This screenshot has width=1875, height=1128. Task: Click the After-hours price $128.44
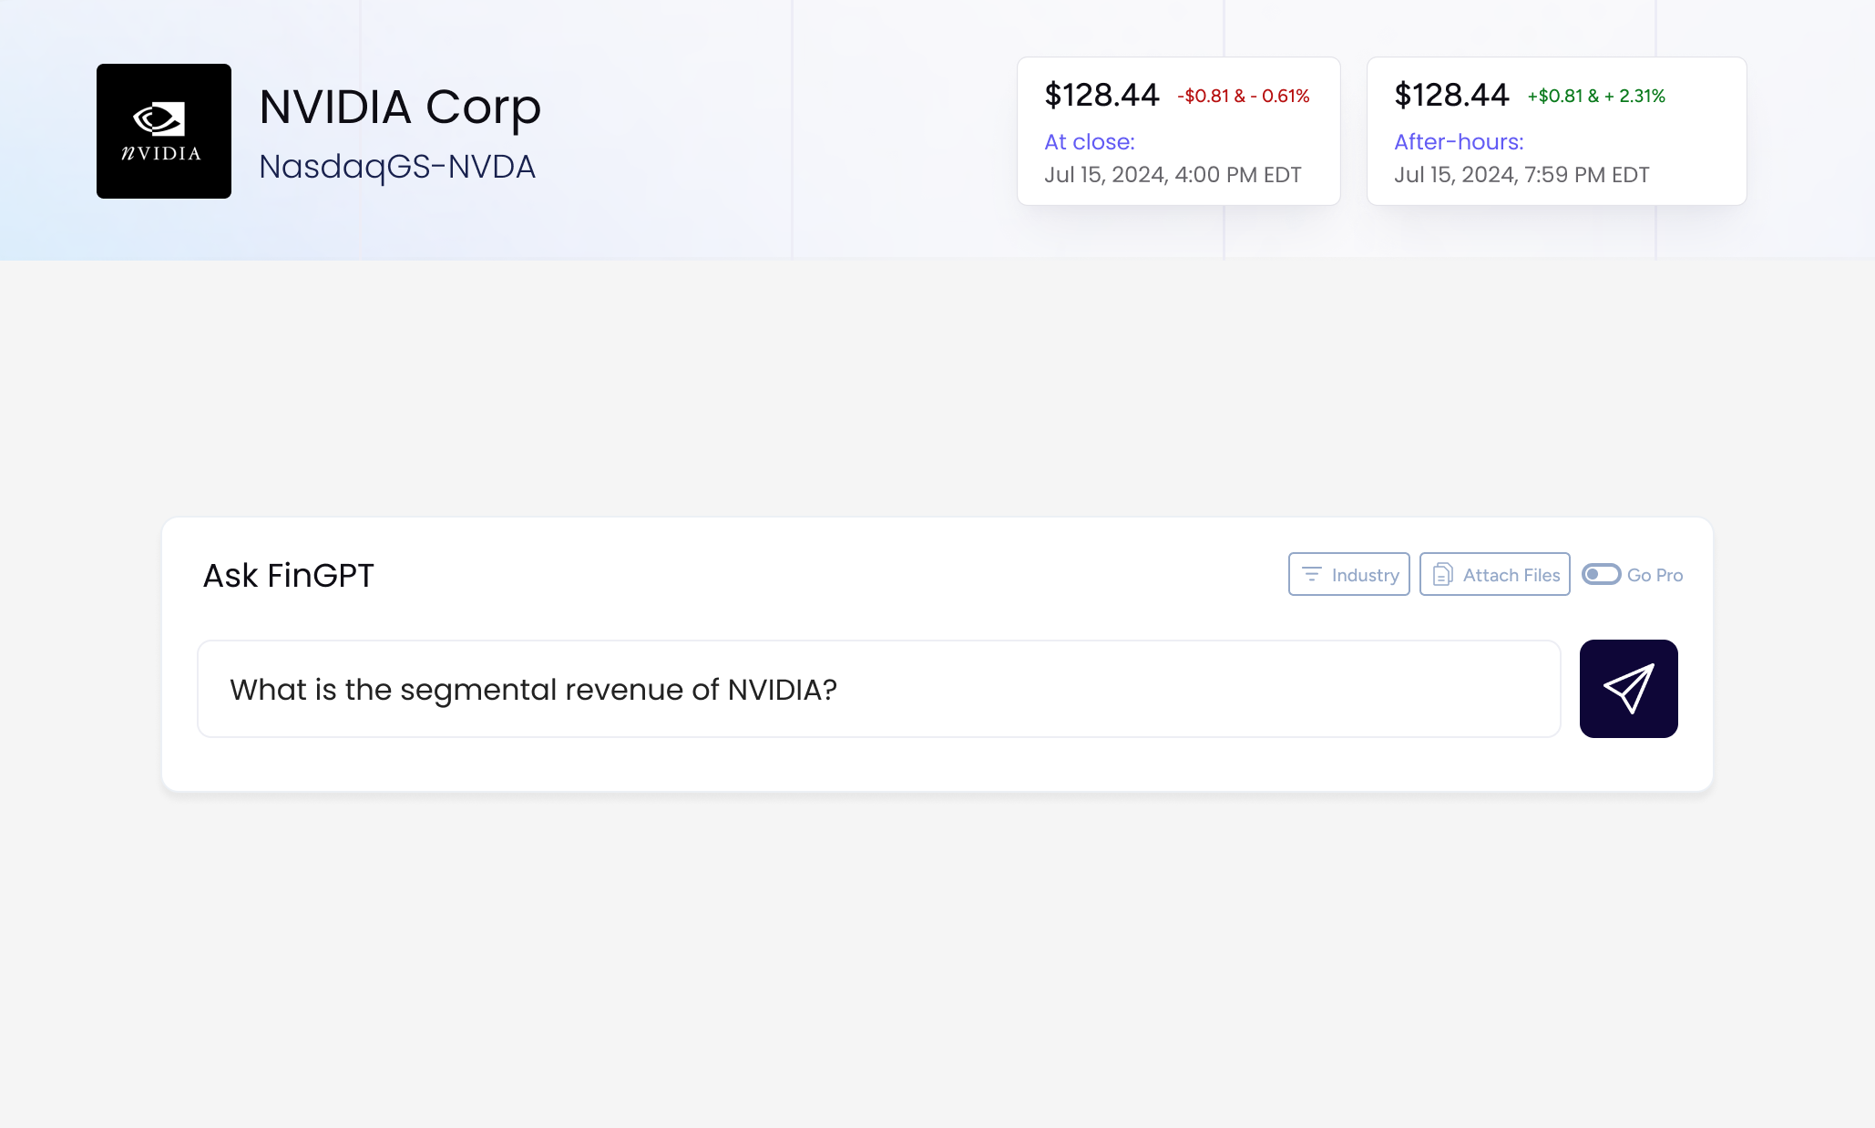point(1451,95)
